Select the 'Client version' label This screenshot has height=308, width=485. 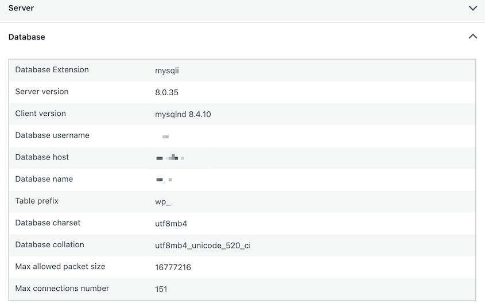coord(41,114)
